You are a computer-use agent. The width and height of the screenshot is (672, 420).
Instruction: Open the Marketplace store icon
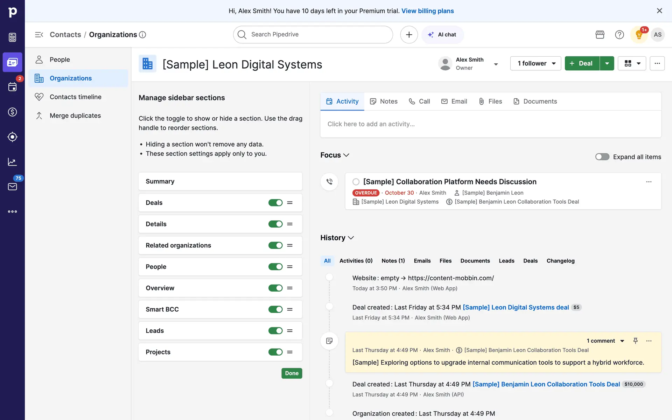coord(600,35)
